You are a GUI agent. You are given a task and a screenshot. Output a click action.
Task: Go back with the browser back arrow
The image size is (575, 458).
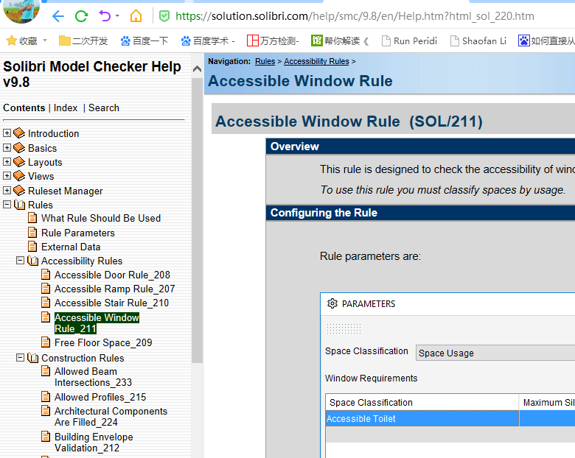(58, 16)
